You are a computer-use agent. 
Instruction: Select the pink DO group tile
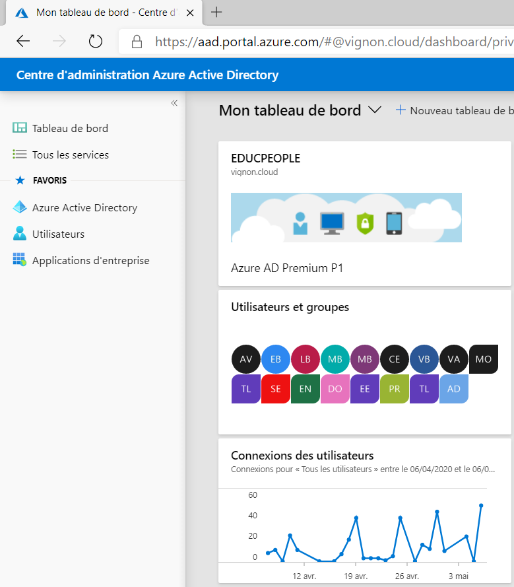[335, 389]
